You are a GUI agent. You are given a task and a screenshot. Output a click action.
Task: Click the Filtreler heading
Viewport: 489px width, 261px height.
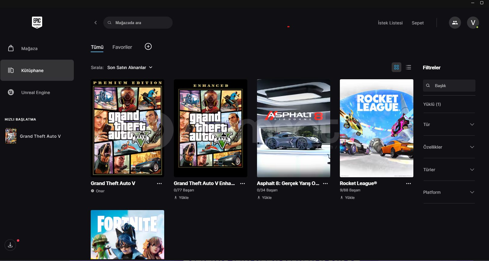(431, 68)
